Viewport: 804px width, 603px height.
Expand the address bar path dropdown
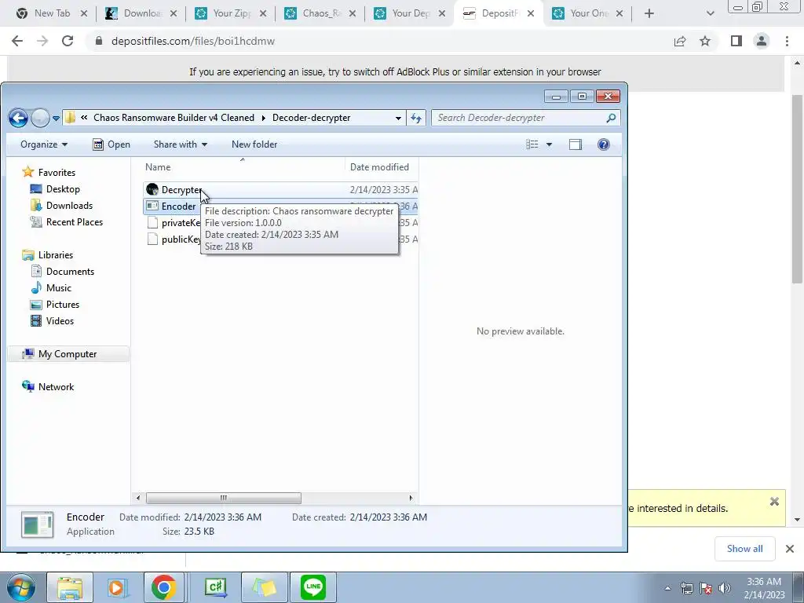pyautogui.click(x=398, y=118)
